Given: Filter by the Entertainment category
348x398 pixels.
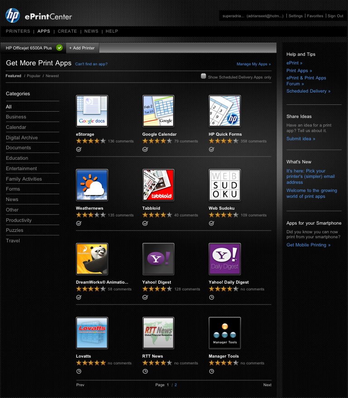Looking at the screenshot, I should click(21, 168).
